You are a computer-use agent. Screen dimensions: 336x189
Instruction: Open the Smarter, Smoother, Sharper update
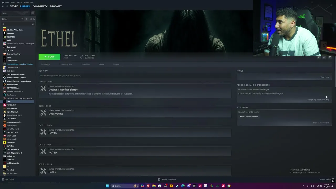pyautogui.click(x=64, y=90)
